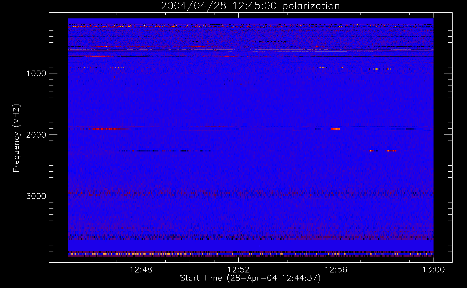Click the plot title '2004/04/28 12:45:00 polarization'
Image resolution: width=467 pixels, height=288 pixels.
250,6
